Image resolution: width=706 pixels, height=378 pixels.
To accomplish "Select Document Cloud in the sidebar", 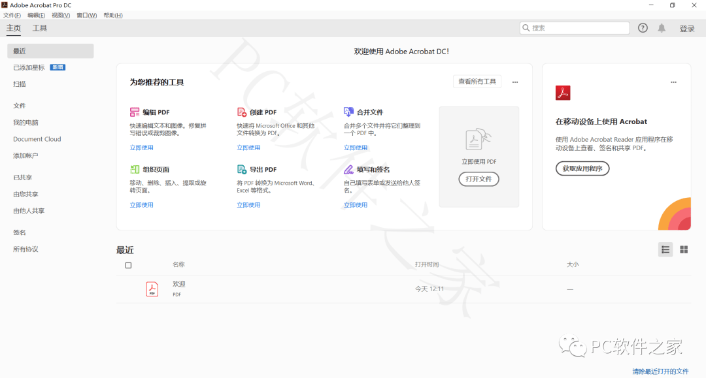I will (x=37, y=139).
